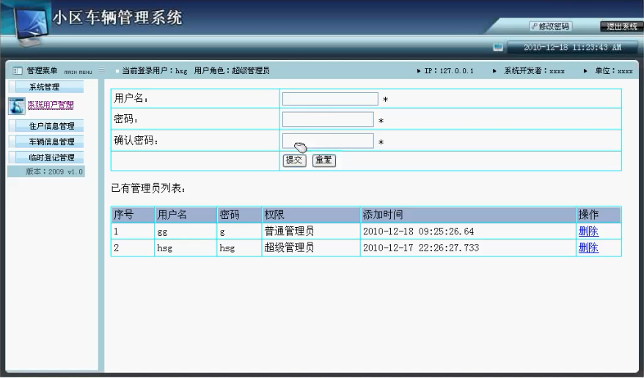
Task: Open the 系统用户管理 link
Action: (51, 105)
